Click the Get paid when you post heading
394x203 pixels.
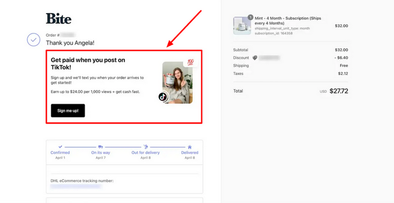(88, 63)
